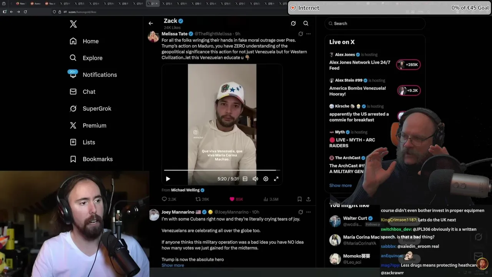Screen dimensions: 492x277
Task: Open Notifications in the sidebar
Action: point(93,75)
